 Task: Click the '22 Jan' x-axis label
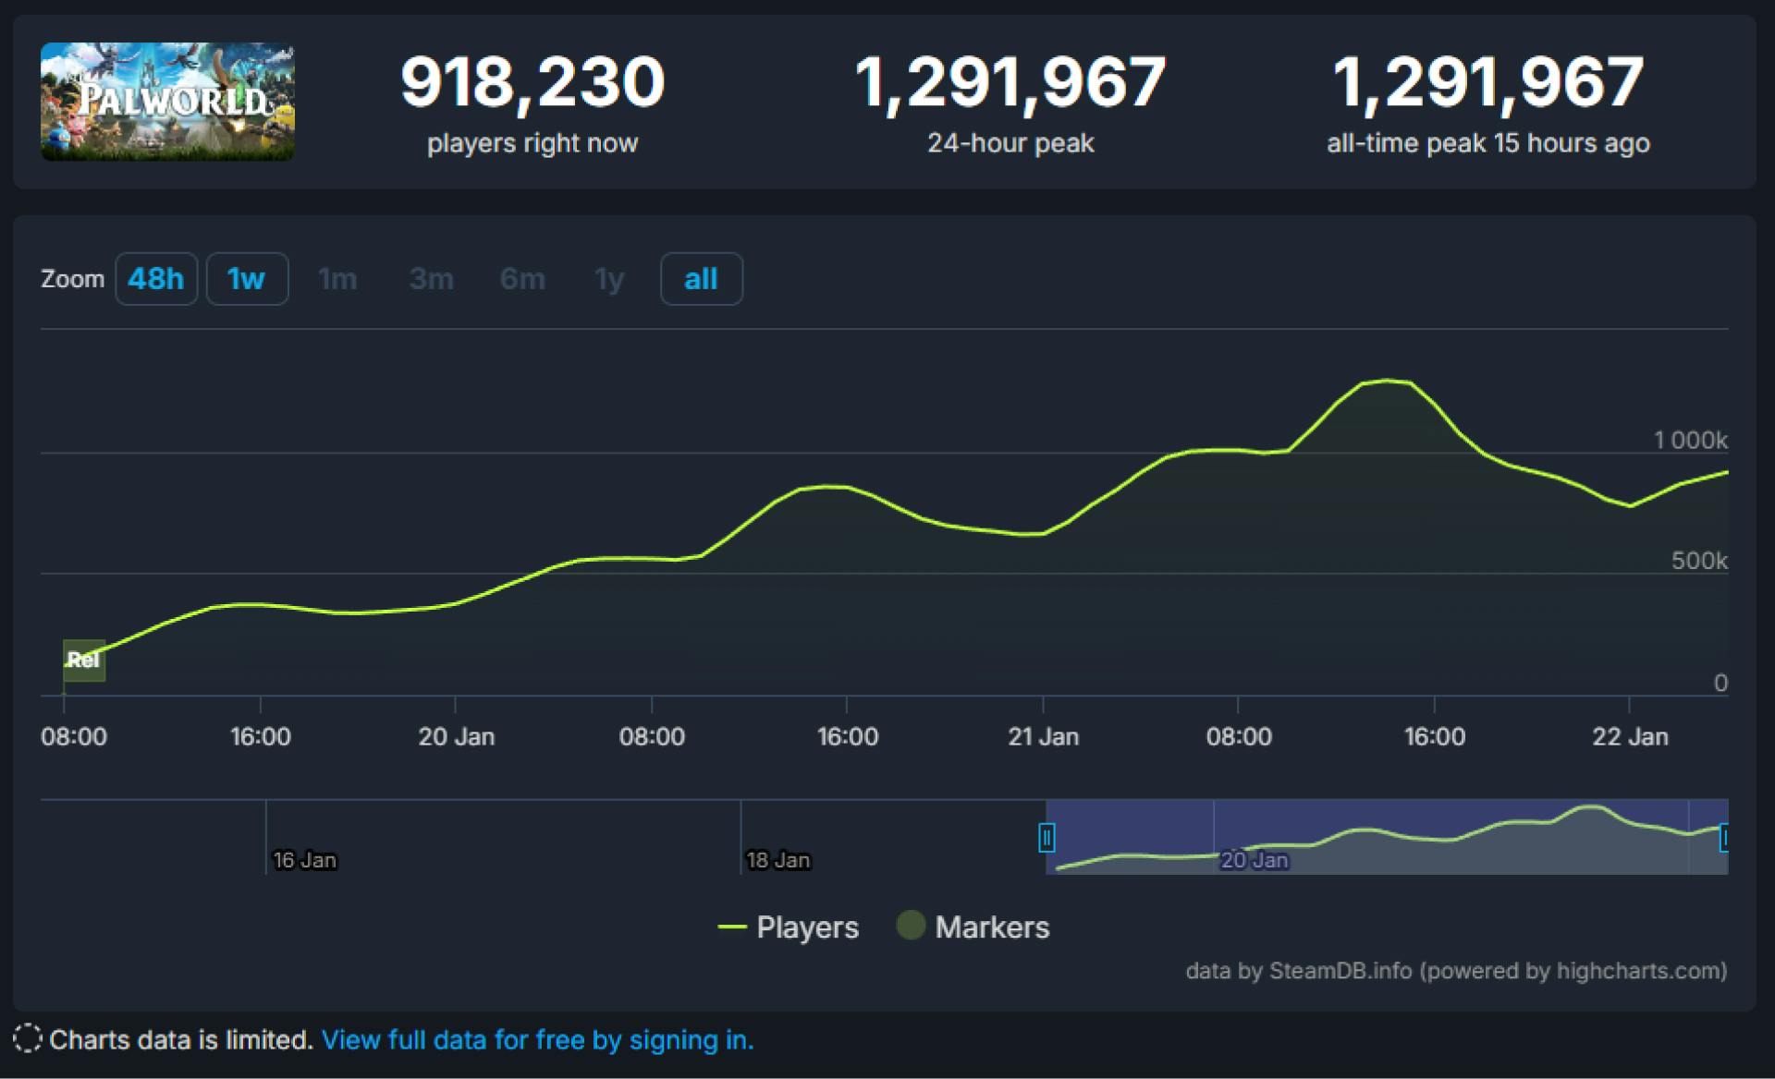pyautogui.click(x=1630, y=736)
